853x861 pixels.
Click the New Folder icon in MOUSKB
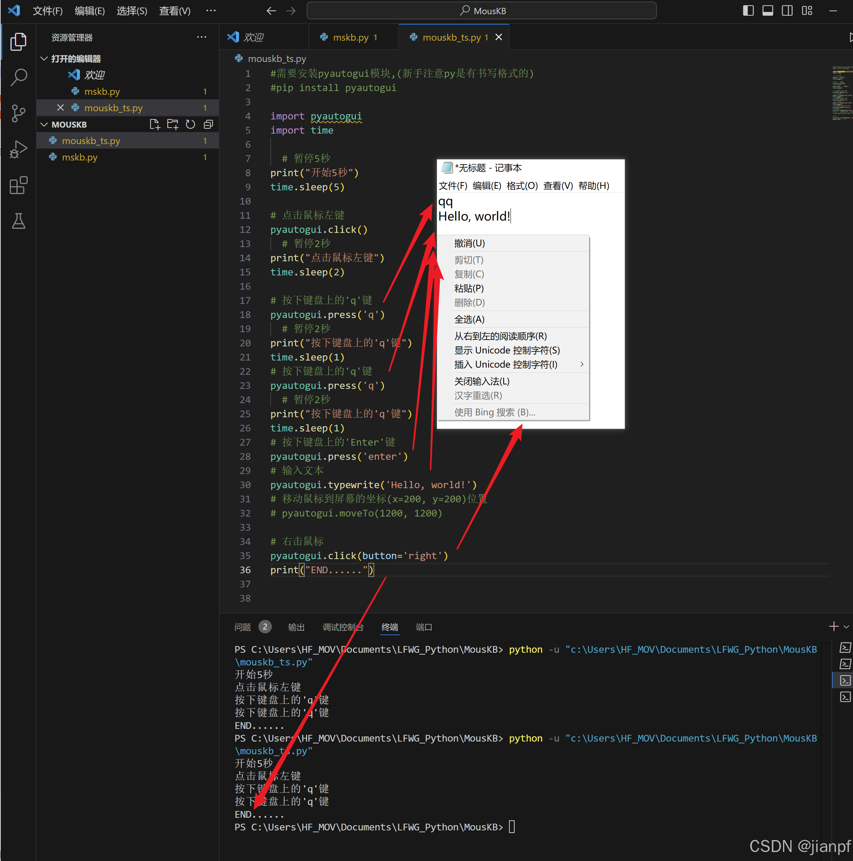pyautogui.click(x=173, y=124)
